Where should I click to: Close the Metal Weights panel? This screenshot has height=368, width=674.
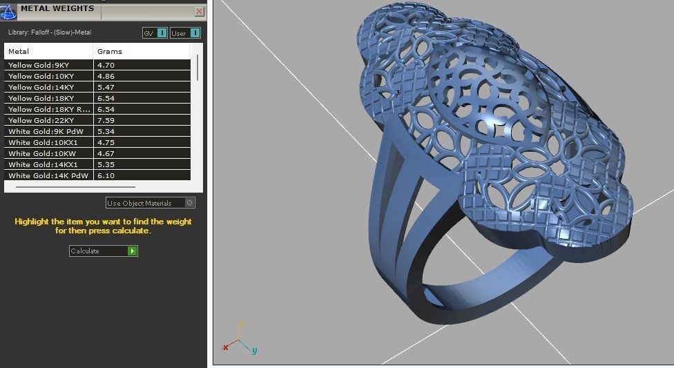[x=199, y=12]
